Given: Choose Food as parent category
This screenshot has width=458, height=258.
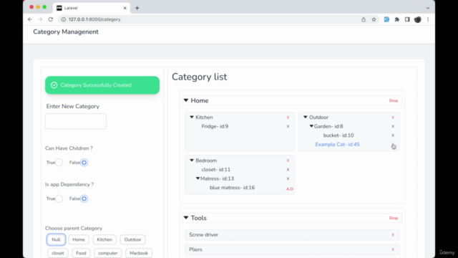Looking at the screenshot, I should click(81, 253).
